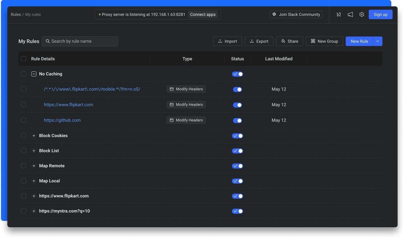Click the Block Cookies group name
Image resolution: width=405 pixels, height=239 pixels.
pyautogui.click(x=53, y=136)
